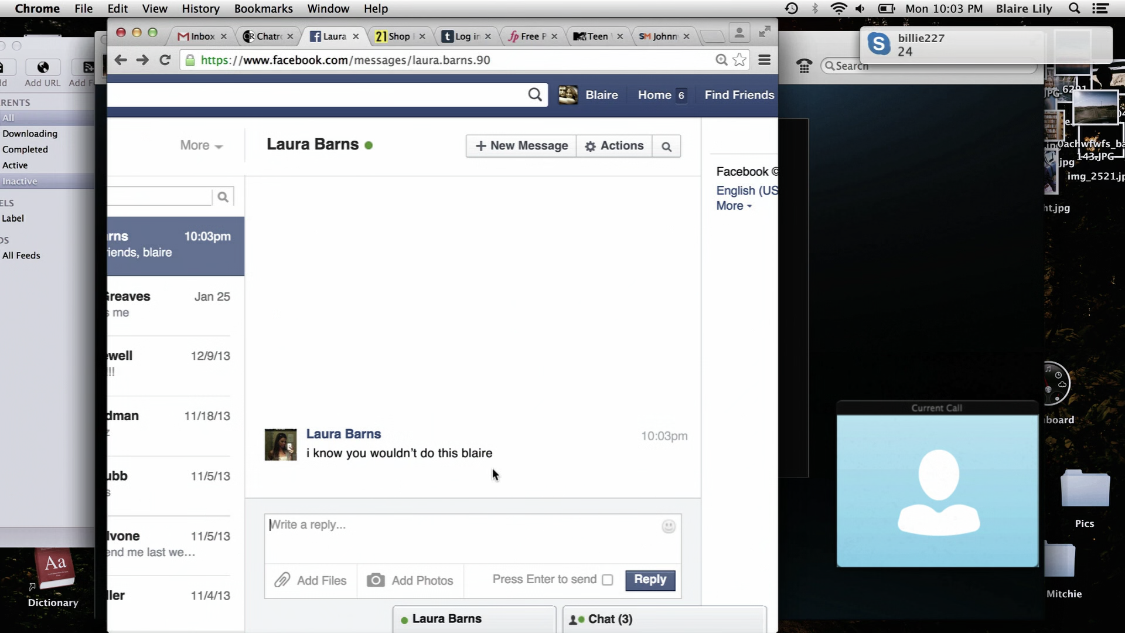Click the Chrome address bar URL
The height and width of the screenshot is (633, 1125).
click(x=345, y=60)
